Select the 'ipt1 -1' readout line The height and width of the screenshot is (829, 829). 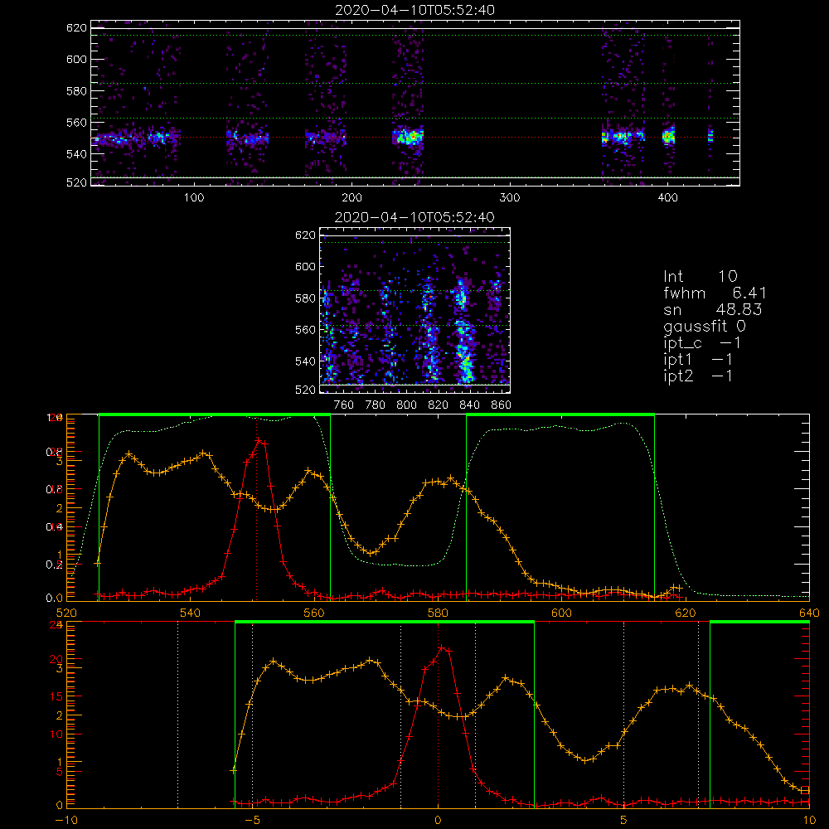(698, 360)
